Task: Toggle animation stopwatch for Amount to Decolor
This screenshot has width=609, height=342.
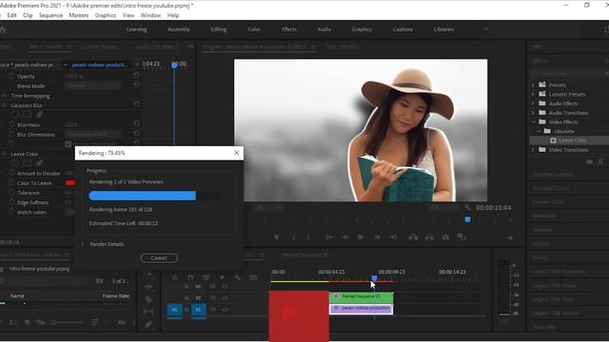Action: [11, 173]
